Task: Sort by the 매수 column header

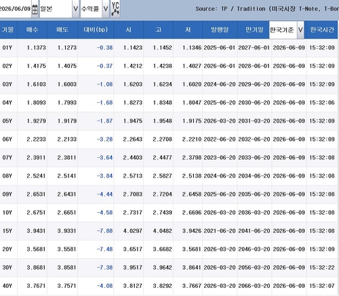Action: click(x=32, y=30)
